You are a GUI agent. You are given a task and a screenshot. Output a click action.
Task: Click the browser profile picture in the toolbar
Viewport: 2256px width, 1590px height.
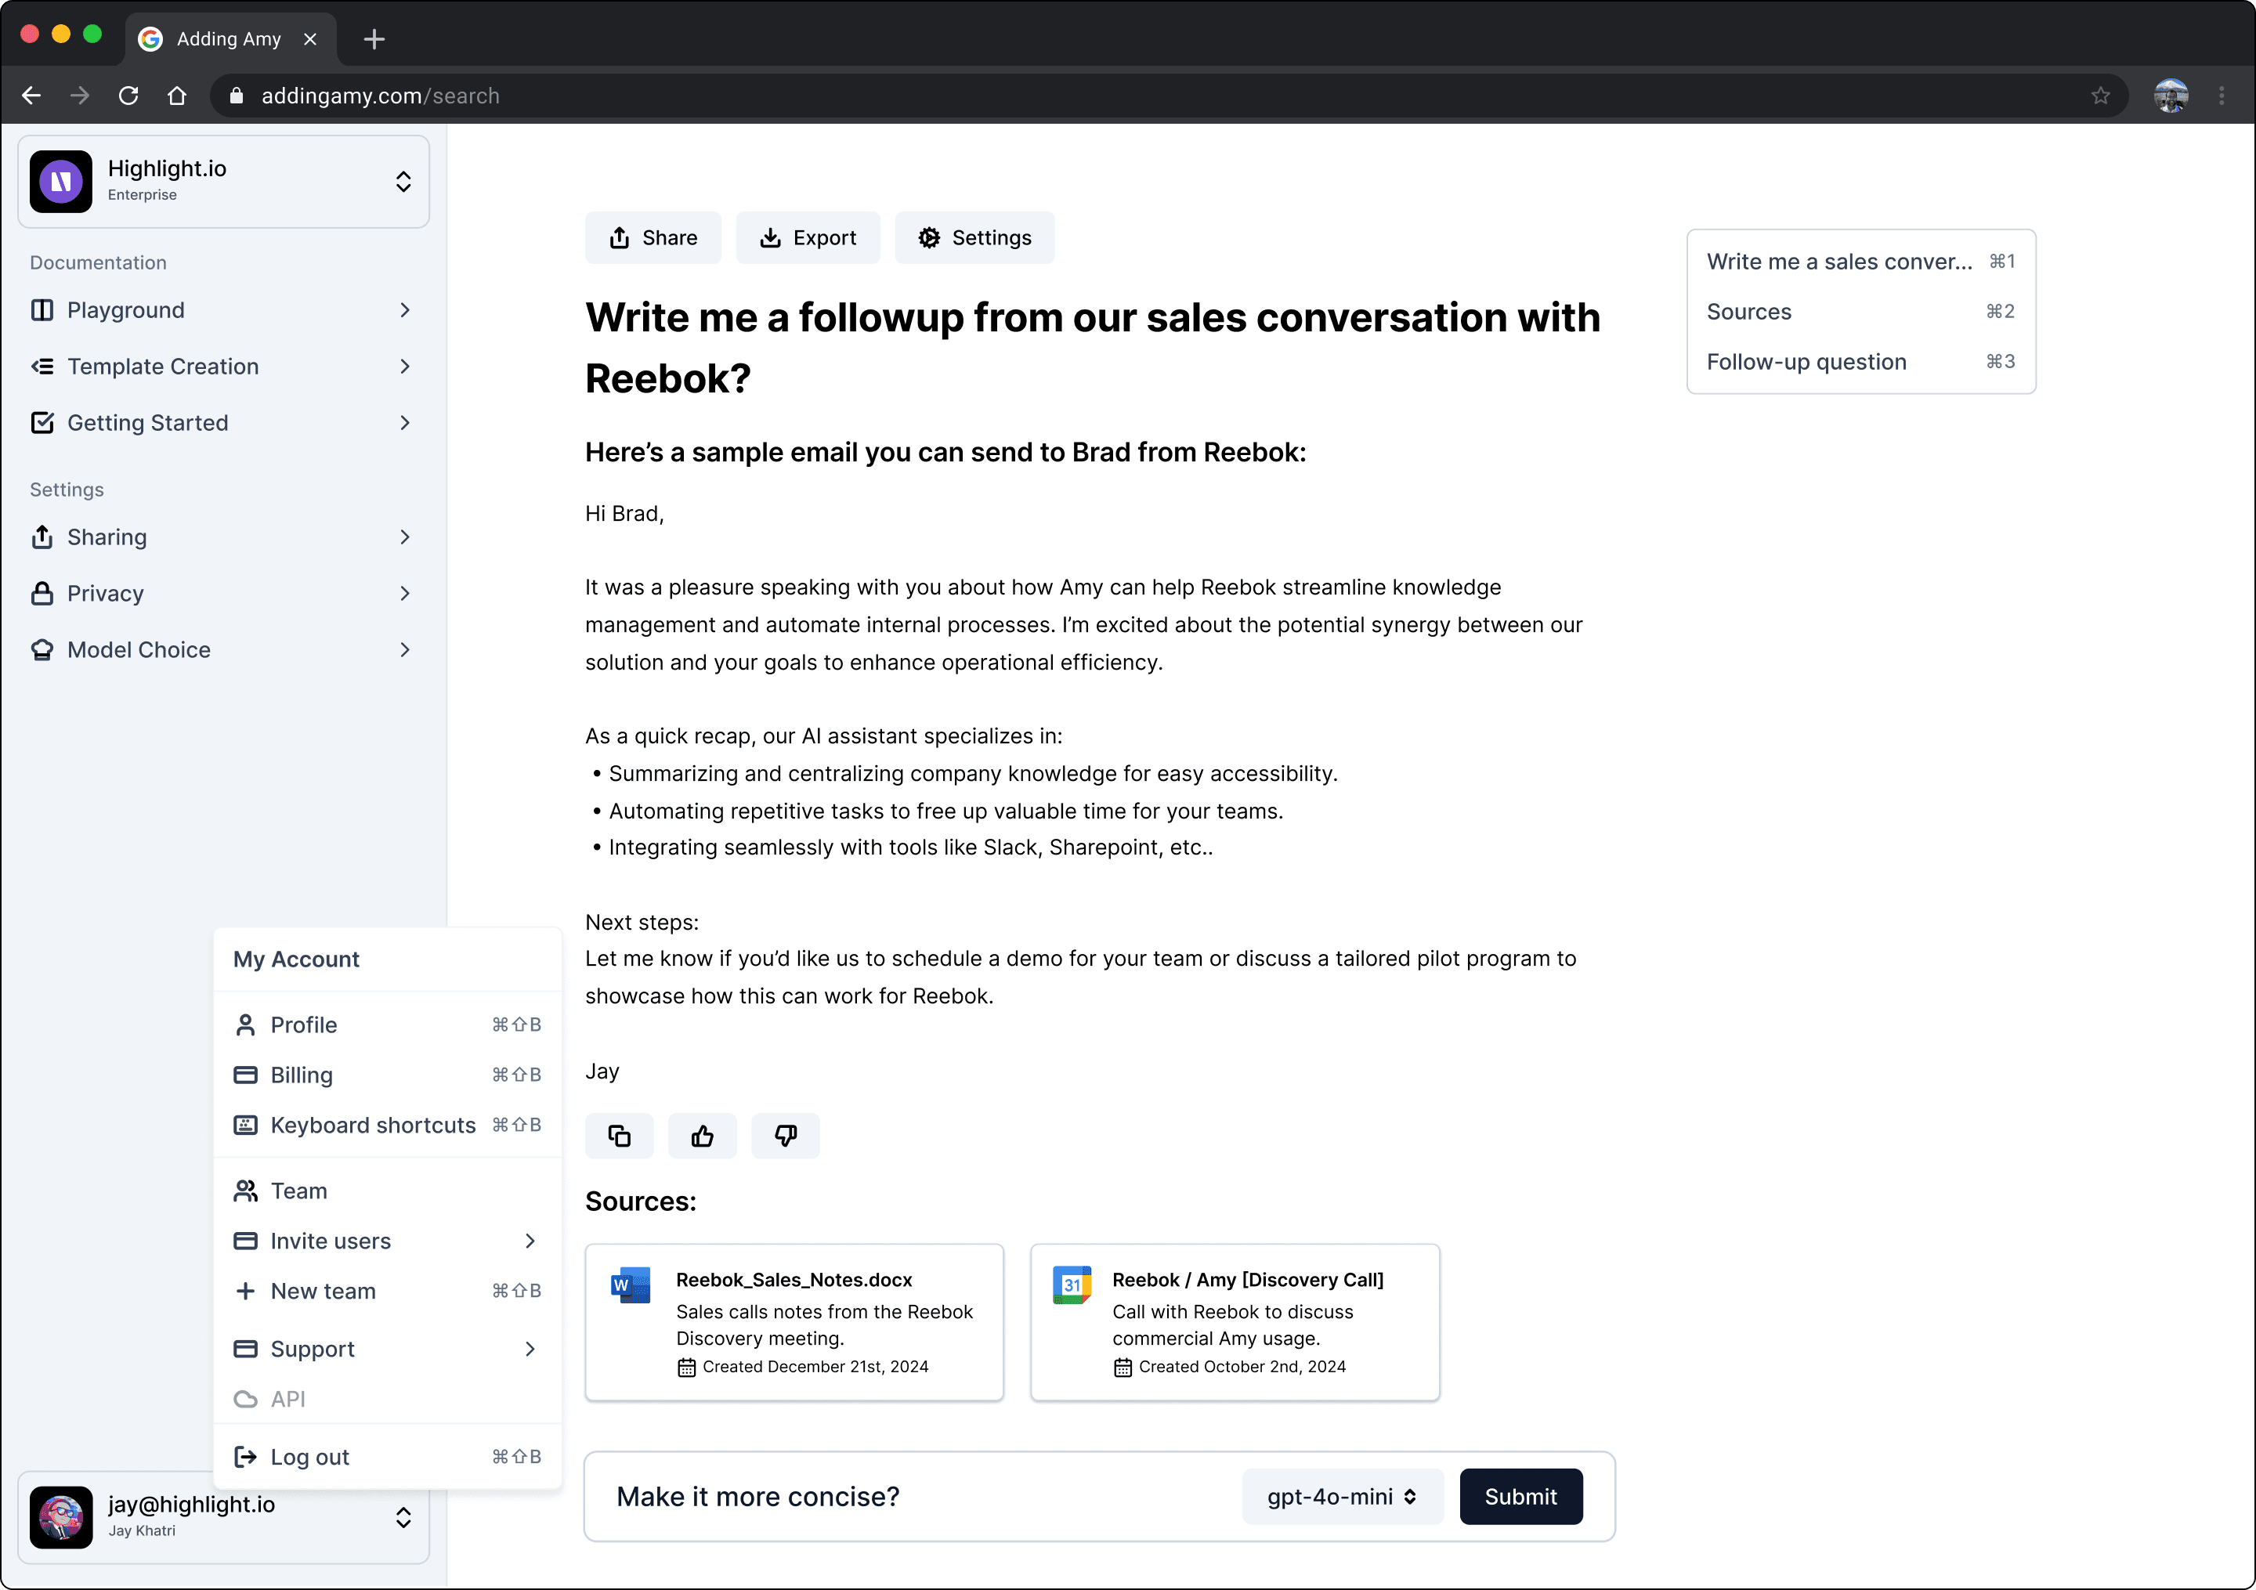pos(2171,96)
